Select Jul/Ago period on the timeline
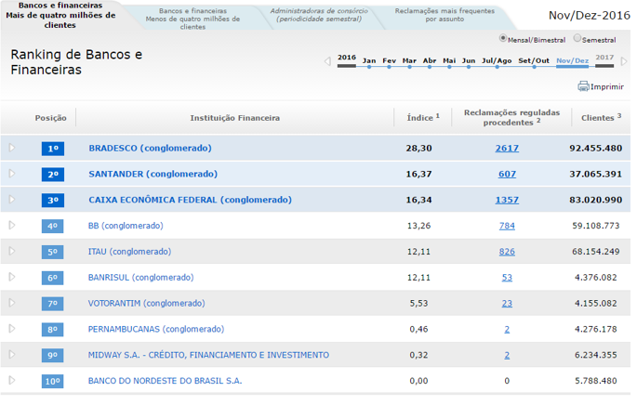The width and height of the screenshot is (637, 405). click(497, 61)
